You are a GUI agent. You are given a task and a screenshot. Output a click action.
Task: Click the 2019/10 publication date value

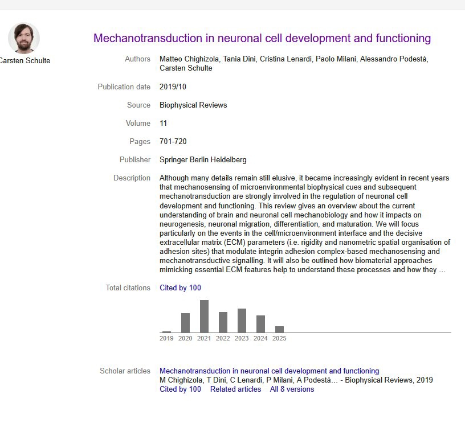(173, 87)
